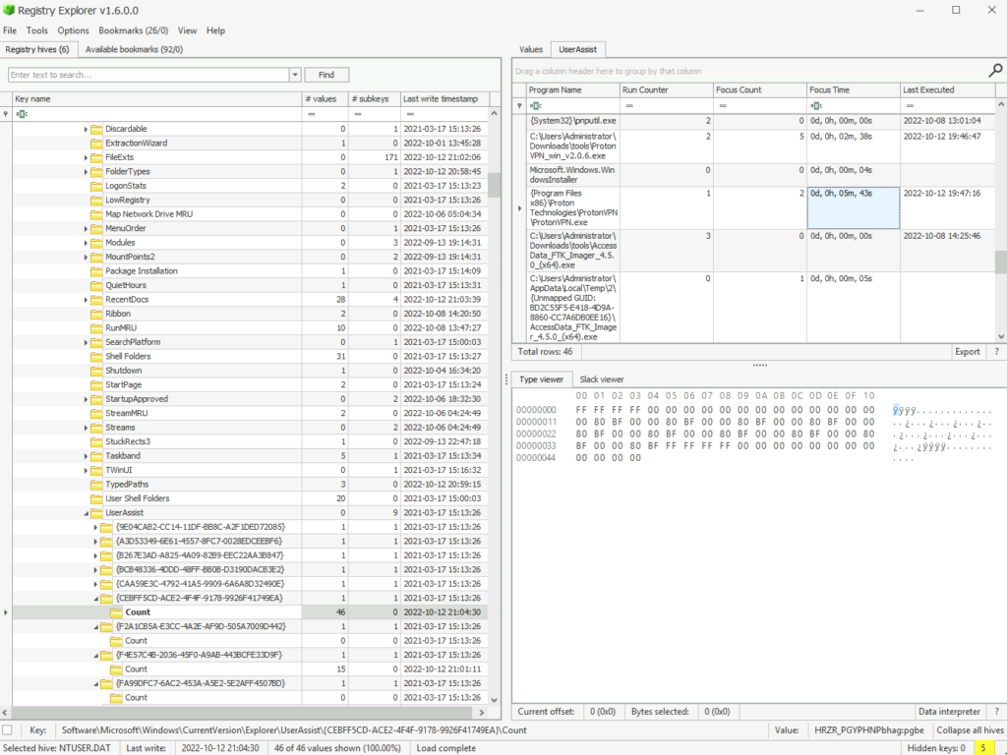Viewport: 1007px width, 755px height.
Task: Click the ExtractionWizard folder icon
Action: point(96,144)
